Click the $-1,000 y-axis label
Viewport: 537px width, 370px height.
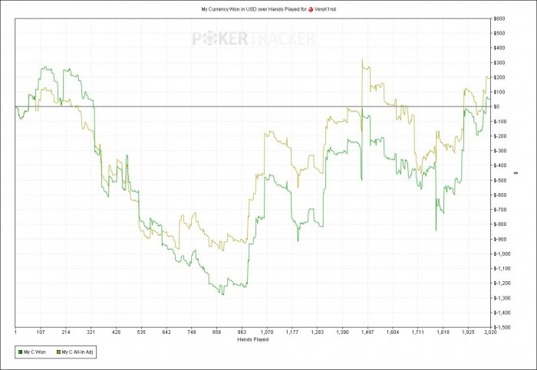pos(502,254)
